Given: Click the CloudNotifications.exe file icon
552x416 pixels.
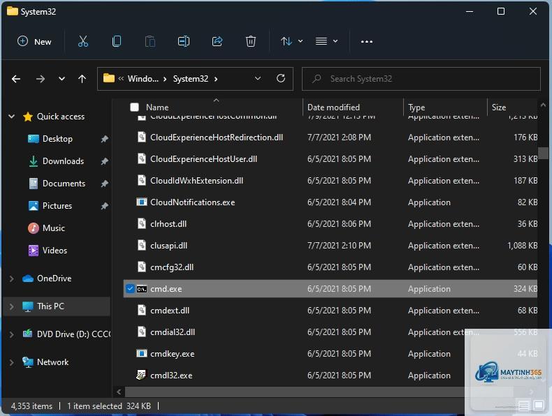Looking at the screenshot, I should tap(142, 202).
